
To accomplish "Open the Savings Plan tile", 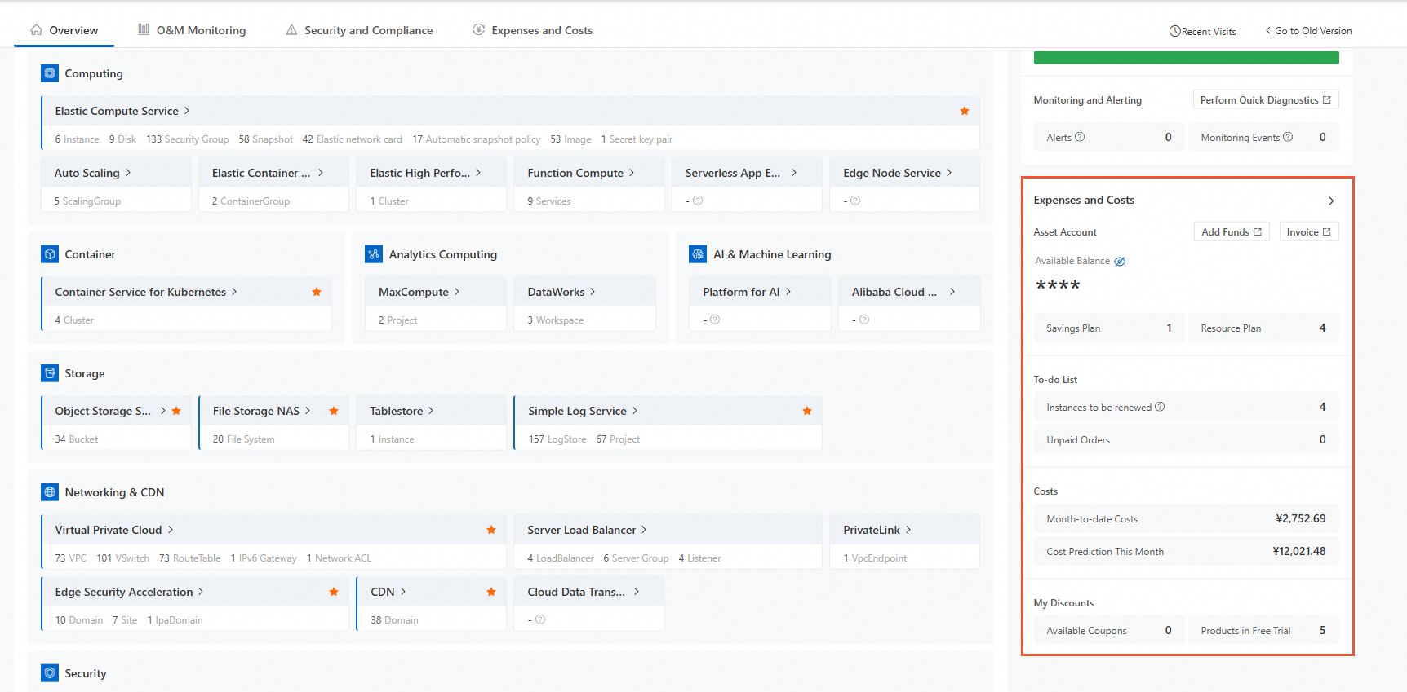I will (1108, 328).
